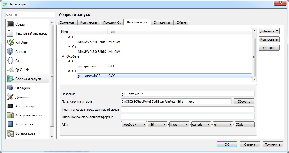
Task: Open the C++ braces icon category
Action: pos(10,61)
